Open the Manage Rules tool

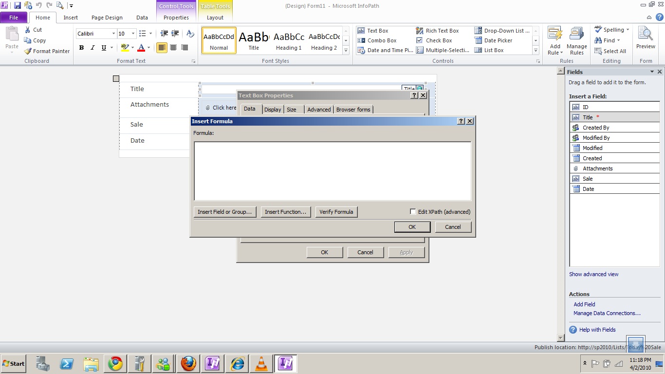click(x=576, y=41)
